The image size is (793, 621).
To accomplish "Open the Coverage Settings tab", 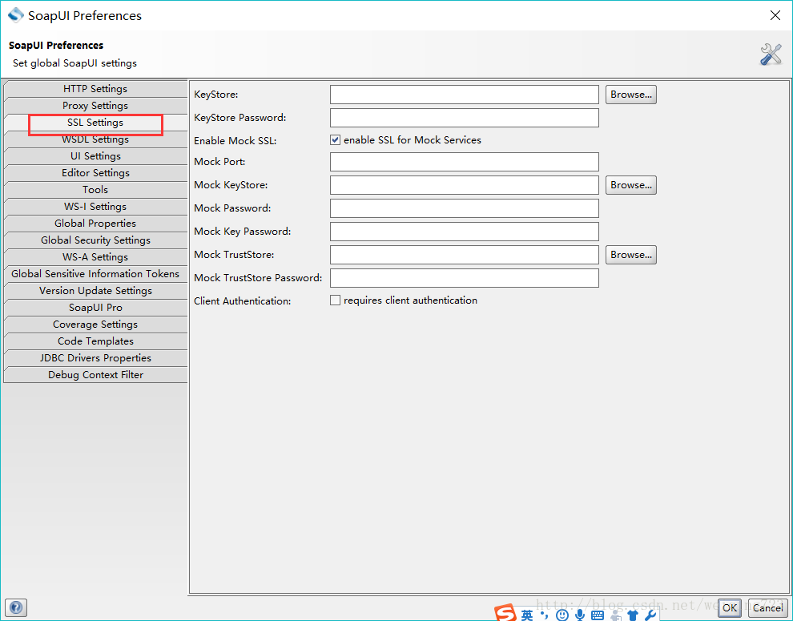I will (x=95, y=325).
